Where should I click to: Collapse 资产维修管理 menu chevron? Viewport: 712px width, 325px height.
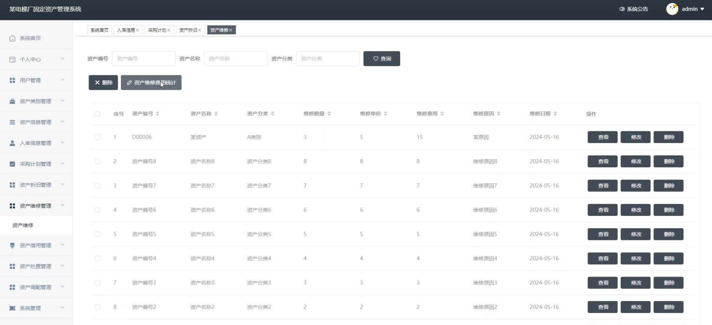click(62, 205)
